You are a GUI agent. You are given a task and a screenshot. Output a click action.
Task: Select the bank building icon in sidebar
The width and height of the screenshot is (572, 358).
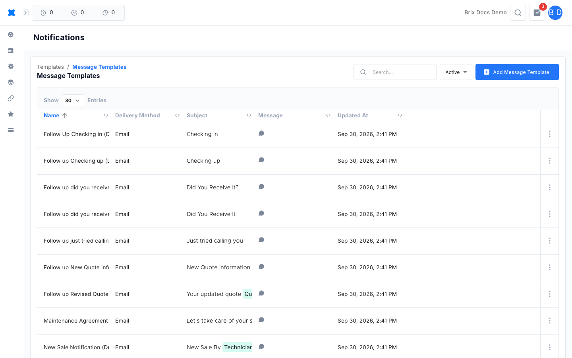(x=11, y=51)
